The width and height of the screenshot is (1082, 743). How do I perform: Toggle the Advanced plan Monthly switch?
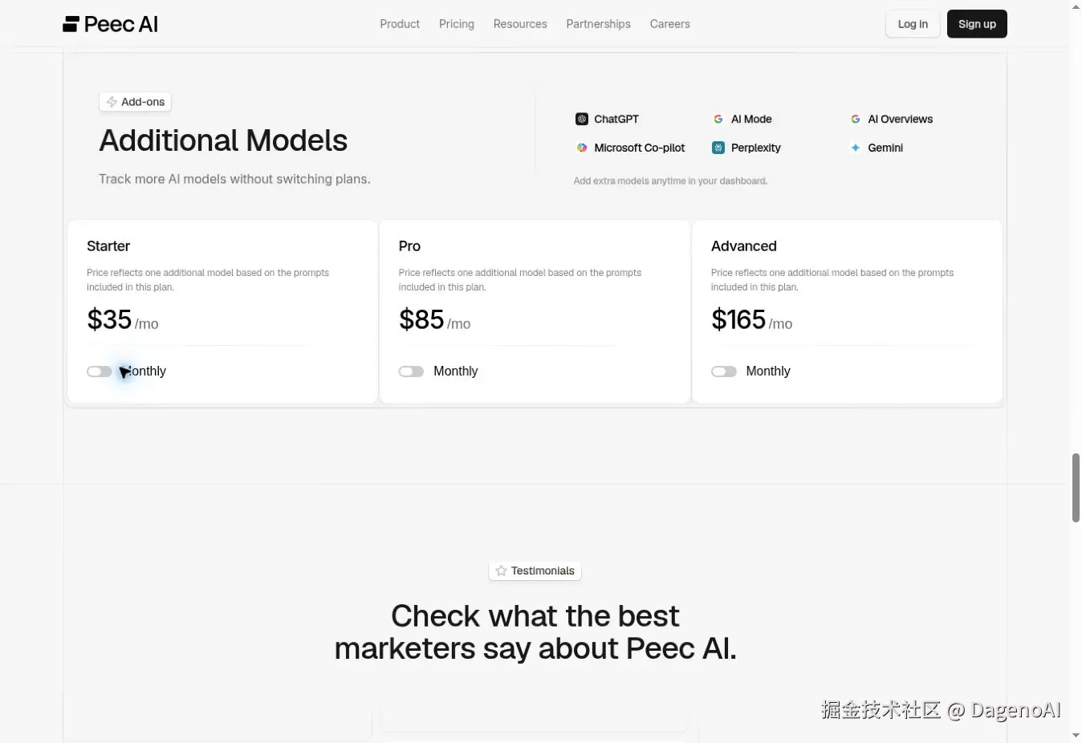pyautogui.click(x=724, y=371)
